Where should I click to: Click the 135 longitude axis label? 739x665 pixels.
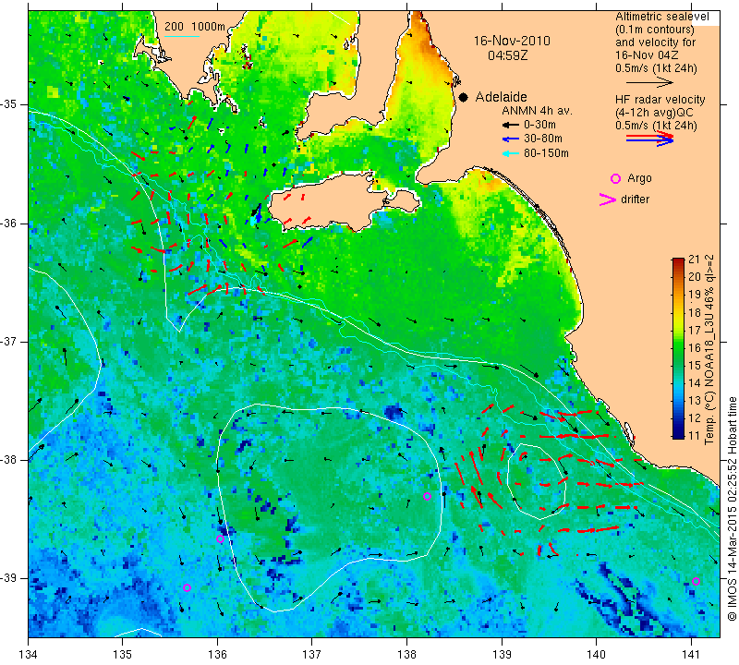coord(123,655)
